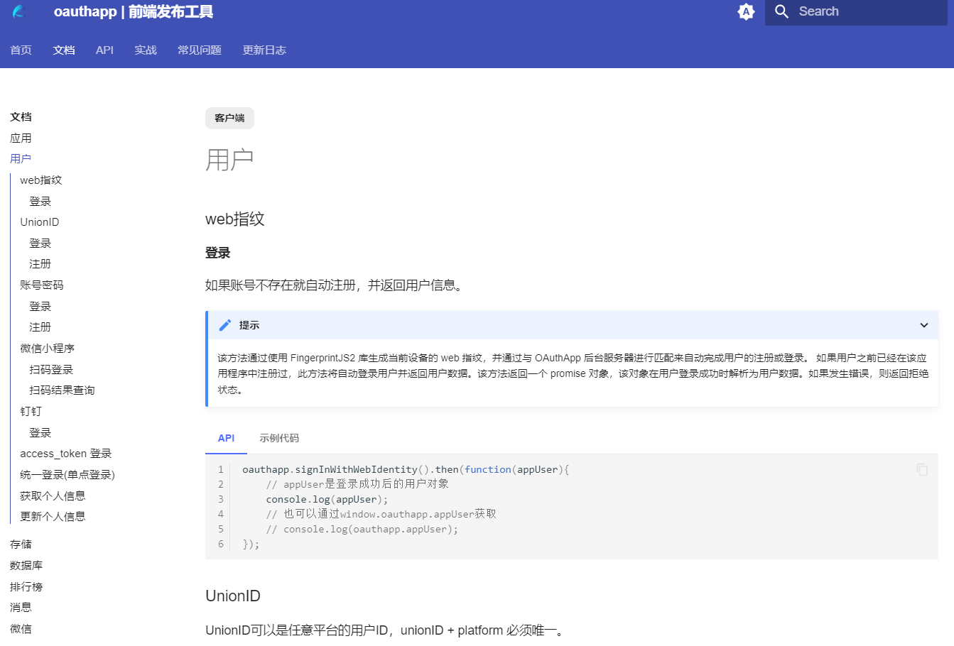Open 登录 under 账号密码 in sidebar
This screenshot has width=954, height=646.
tap(40, 306)
